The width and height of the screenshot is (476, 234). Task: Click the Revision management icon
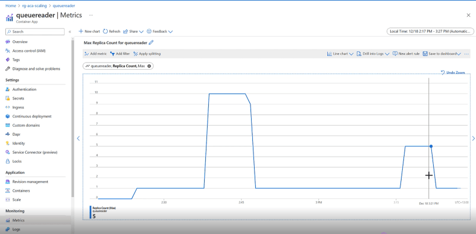[x=8, y=182]
